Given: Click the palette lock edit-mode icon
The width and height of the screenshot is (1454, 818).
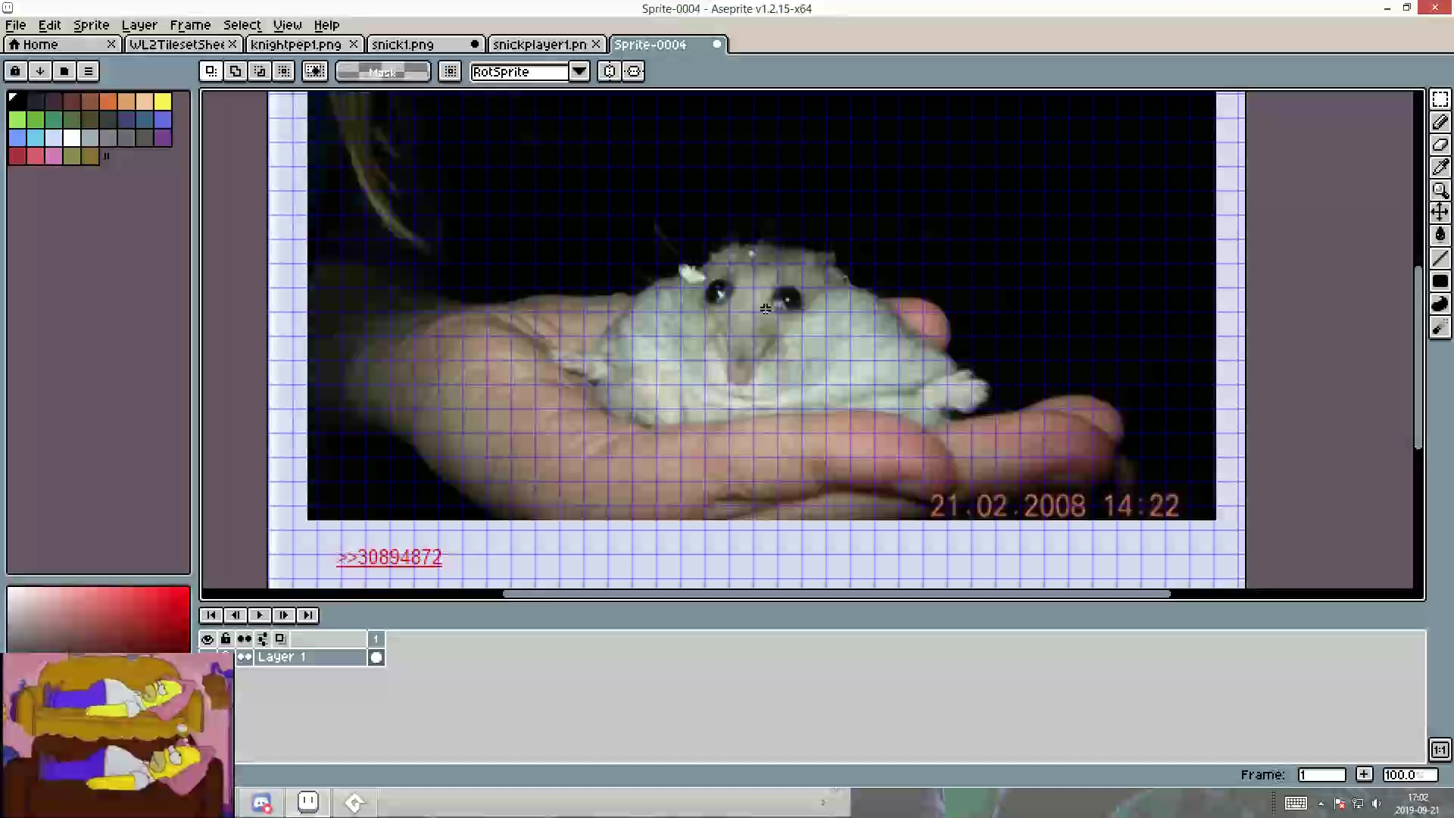Looking at the screenshot, I should click(15, 71).
